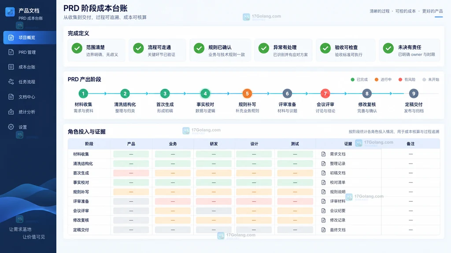Open the 初稿文档 document icon

pos(324,173)
